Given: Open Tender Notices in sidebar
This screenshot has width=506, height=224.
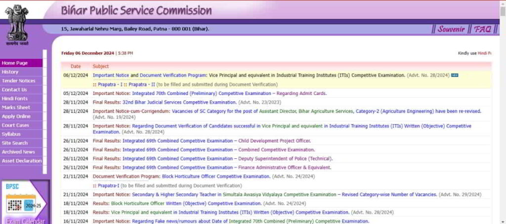Looking at the screenshot, I should [x=21, y=81].
